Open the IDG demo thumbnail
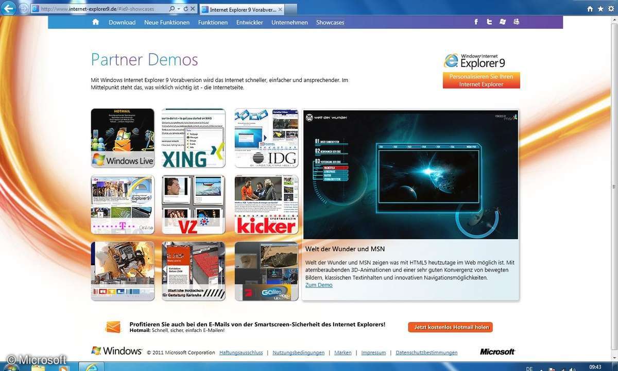 pos(266,138)
